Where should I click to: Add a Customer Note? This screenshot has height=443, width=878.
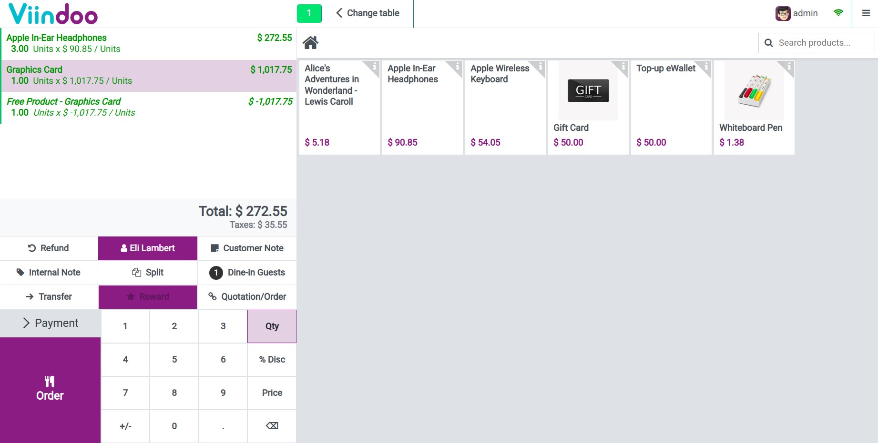click(247, 248)
